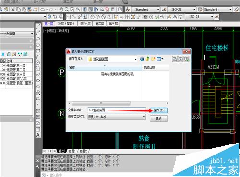
Task: Open the Help question-mark icon
Action: click(x=120, y=10)
